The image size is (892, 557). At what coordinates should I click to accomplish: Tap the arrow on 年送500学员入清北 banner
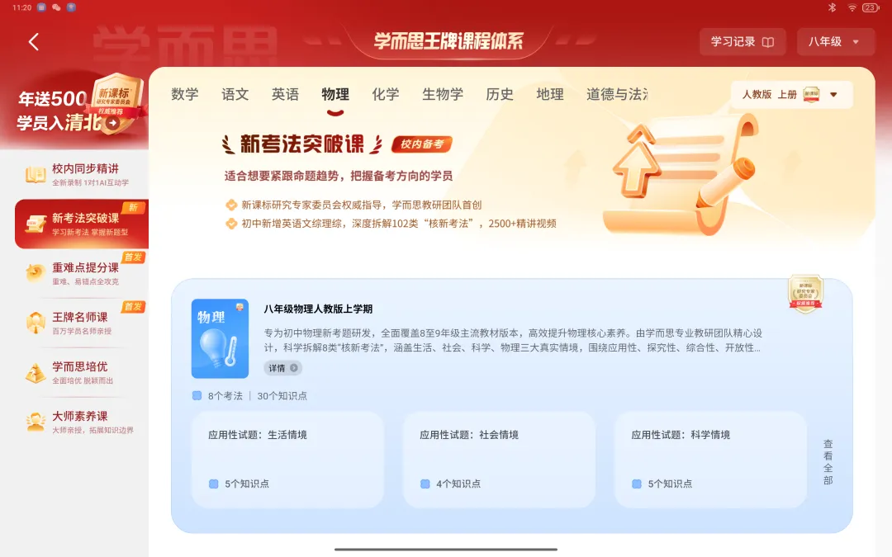[113, 123]
